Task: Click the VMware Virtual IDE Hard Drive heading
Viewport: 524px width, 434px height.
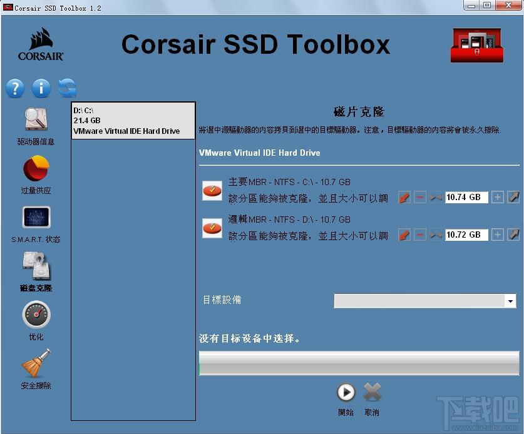Action: coord(260,153)
